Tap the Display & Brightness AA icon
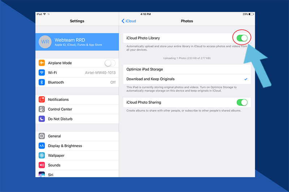Viewport: 289px width, 192px height. tap(42, 146)
